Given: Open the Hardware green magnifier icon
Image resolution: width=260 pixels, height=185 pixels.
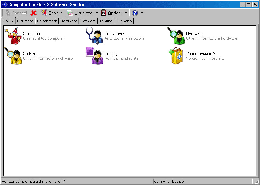Looking at the screenshot, I should (x=176, y=36).
